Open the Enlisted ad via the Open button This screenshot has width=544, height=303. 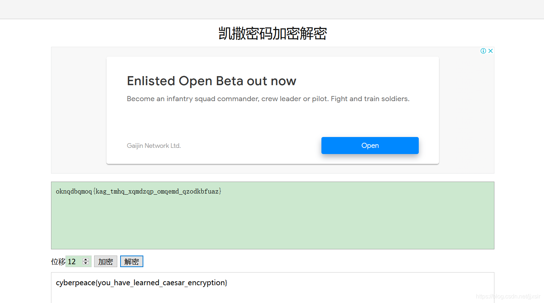(370, 145)
